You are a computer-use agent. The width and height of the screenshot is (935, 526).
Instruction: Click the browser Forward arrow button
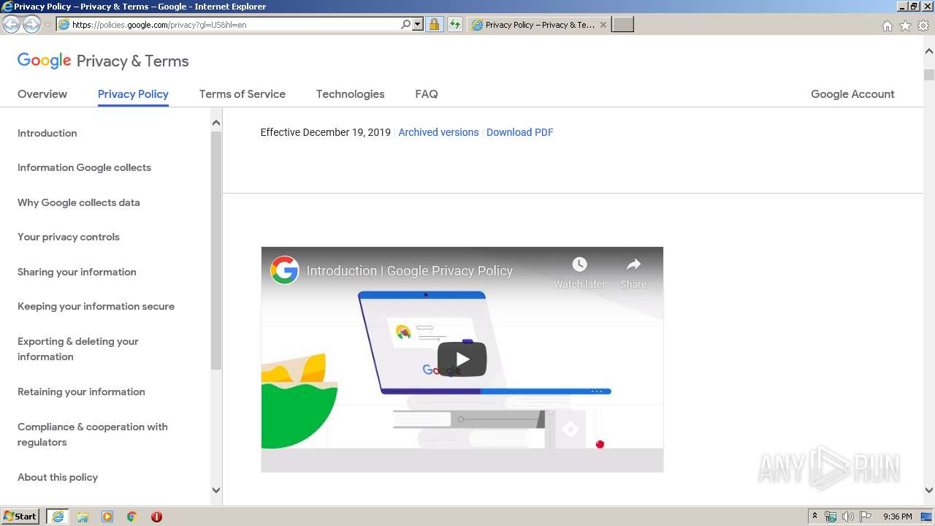pos(31,25)
